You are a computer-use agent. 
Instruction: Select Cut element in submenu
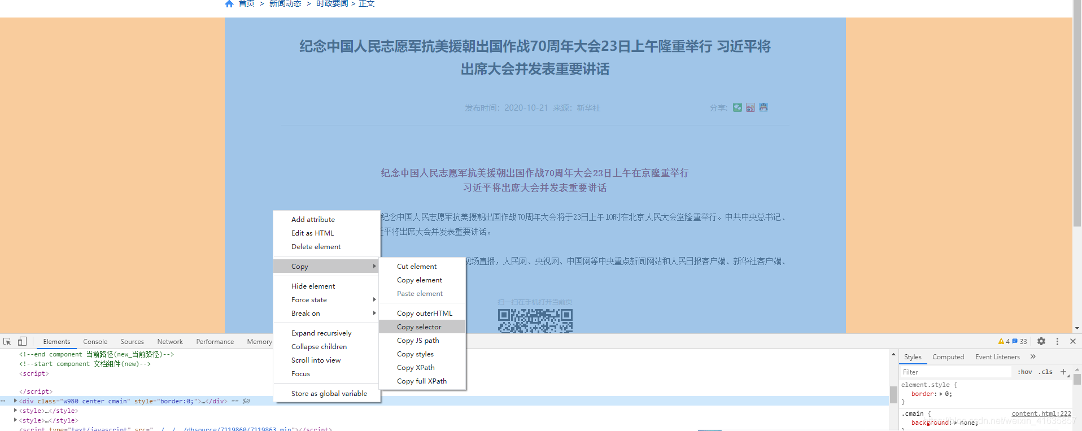[x=422, y=266]
